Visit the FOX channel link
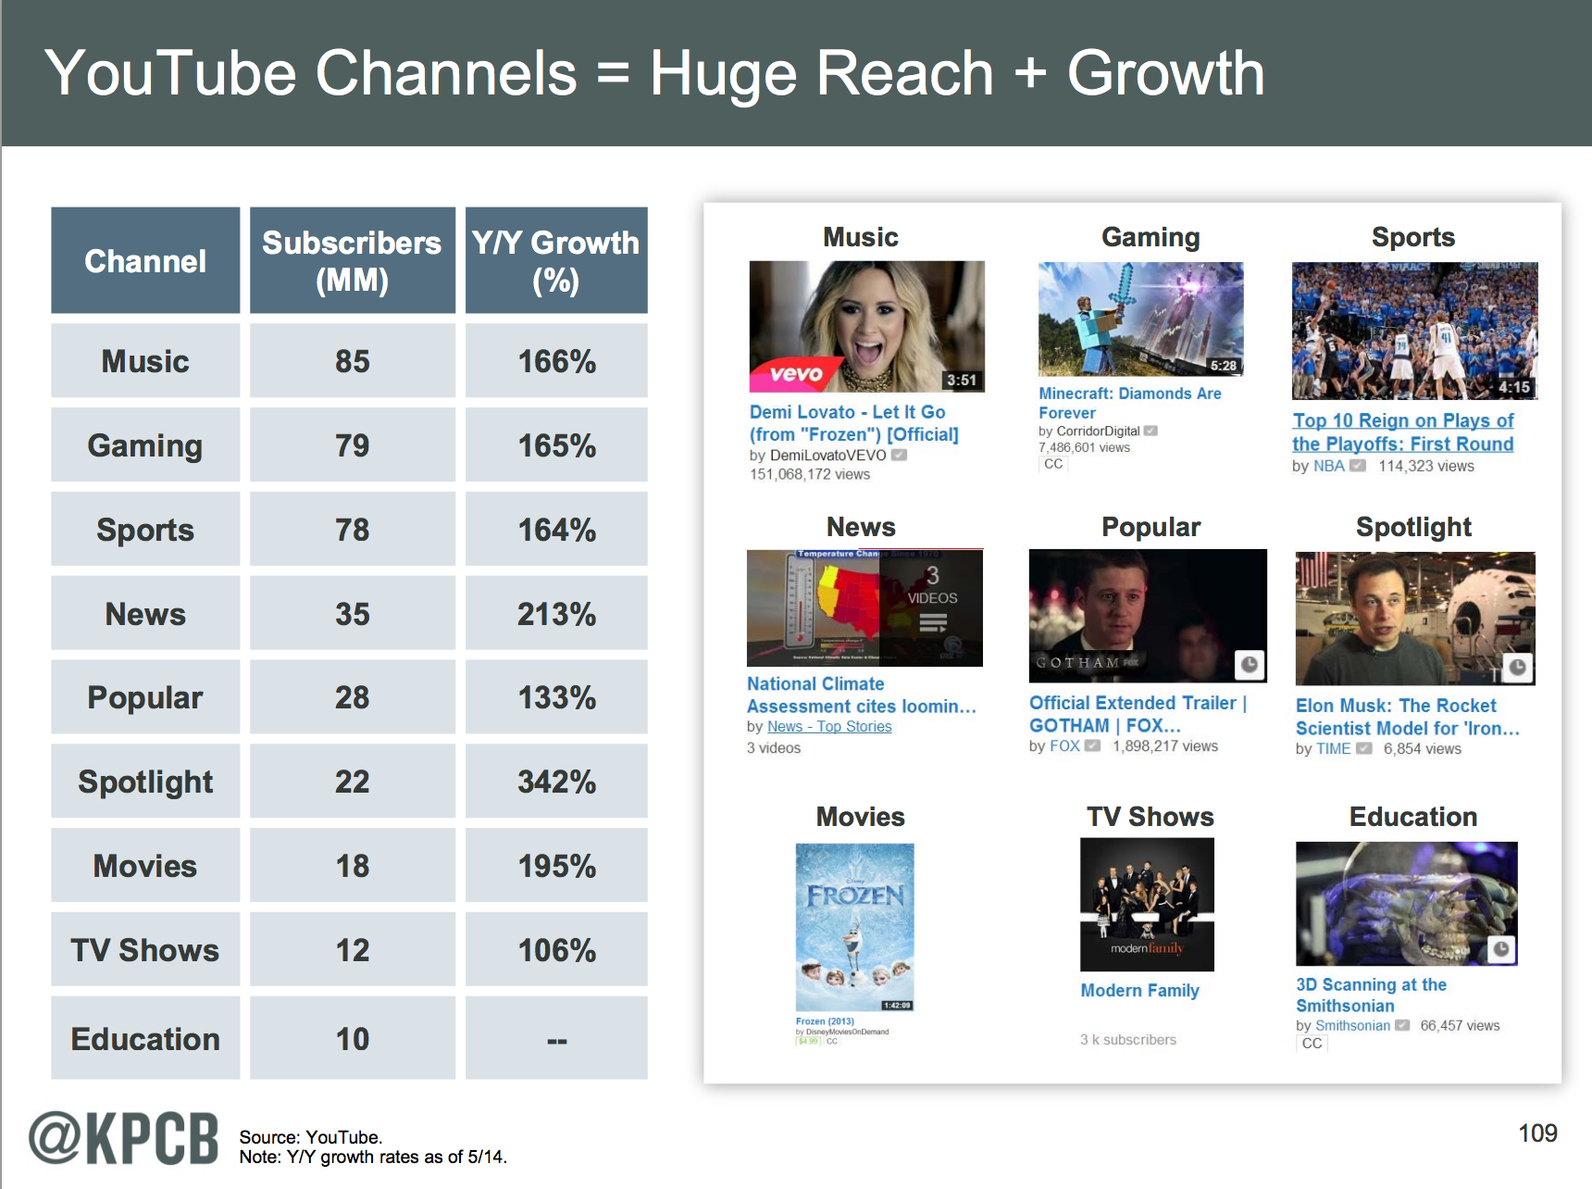This screenshot has width=1592, height=1189. click(x=1064, y=745)
